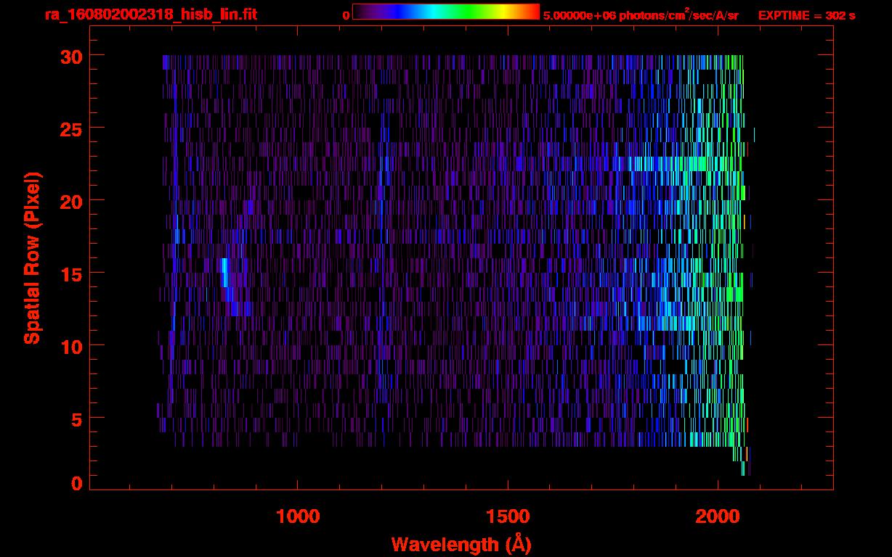Click the x-axis tick label 1500
Viewport: 892px width, 557px height.
pos(508,516)
